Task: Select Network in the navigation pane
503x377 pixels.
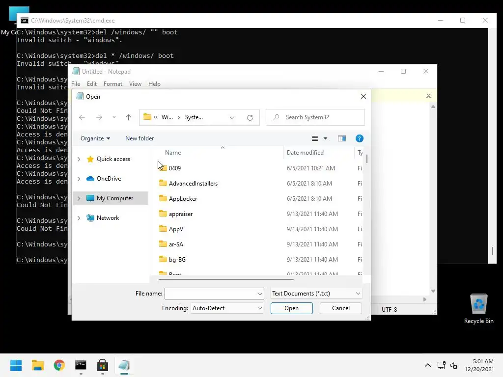Action: click(108, 218)
